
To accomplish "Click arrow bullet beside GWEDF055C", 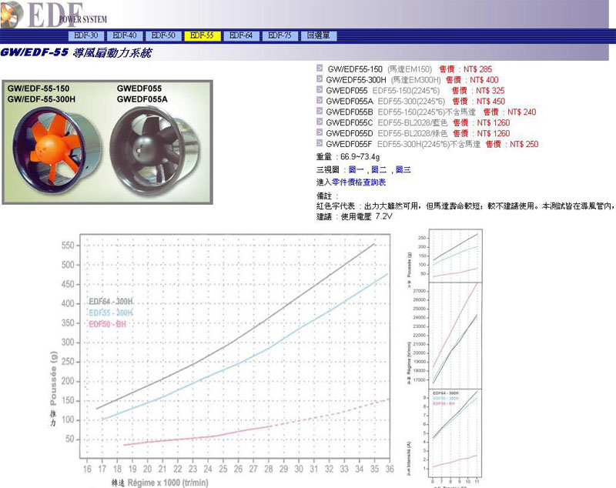I will click(x=320, y=122).
